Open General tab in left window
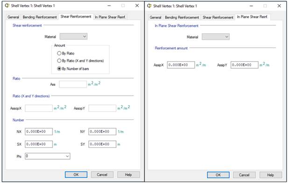 pyautogui.click(x=13, y=17)
